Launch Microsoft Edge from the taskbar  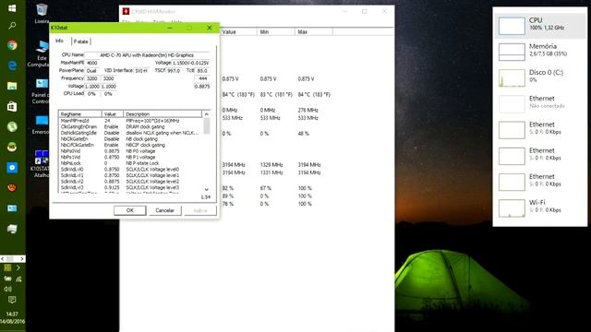12,65
